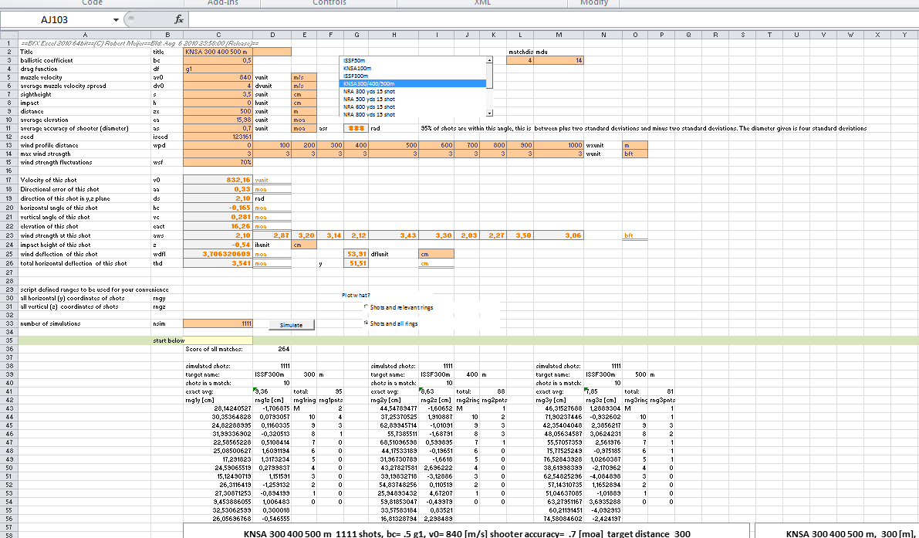Click the seed value 123161
Image resolution: width=919 pixels, height=538 pixels.
coord(218,137)
